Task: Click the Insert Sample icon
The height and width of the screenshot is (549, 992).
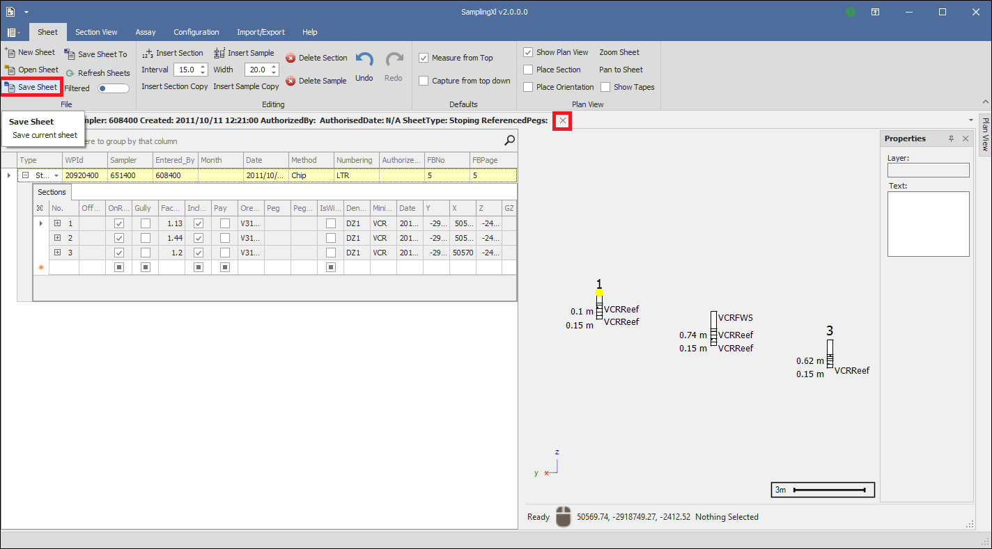Action: [x=219, y=54]
